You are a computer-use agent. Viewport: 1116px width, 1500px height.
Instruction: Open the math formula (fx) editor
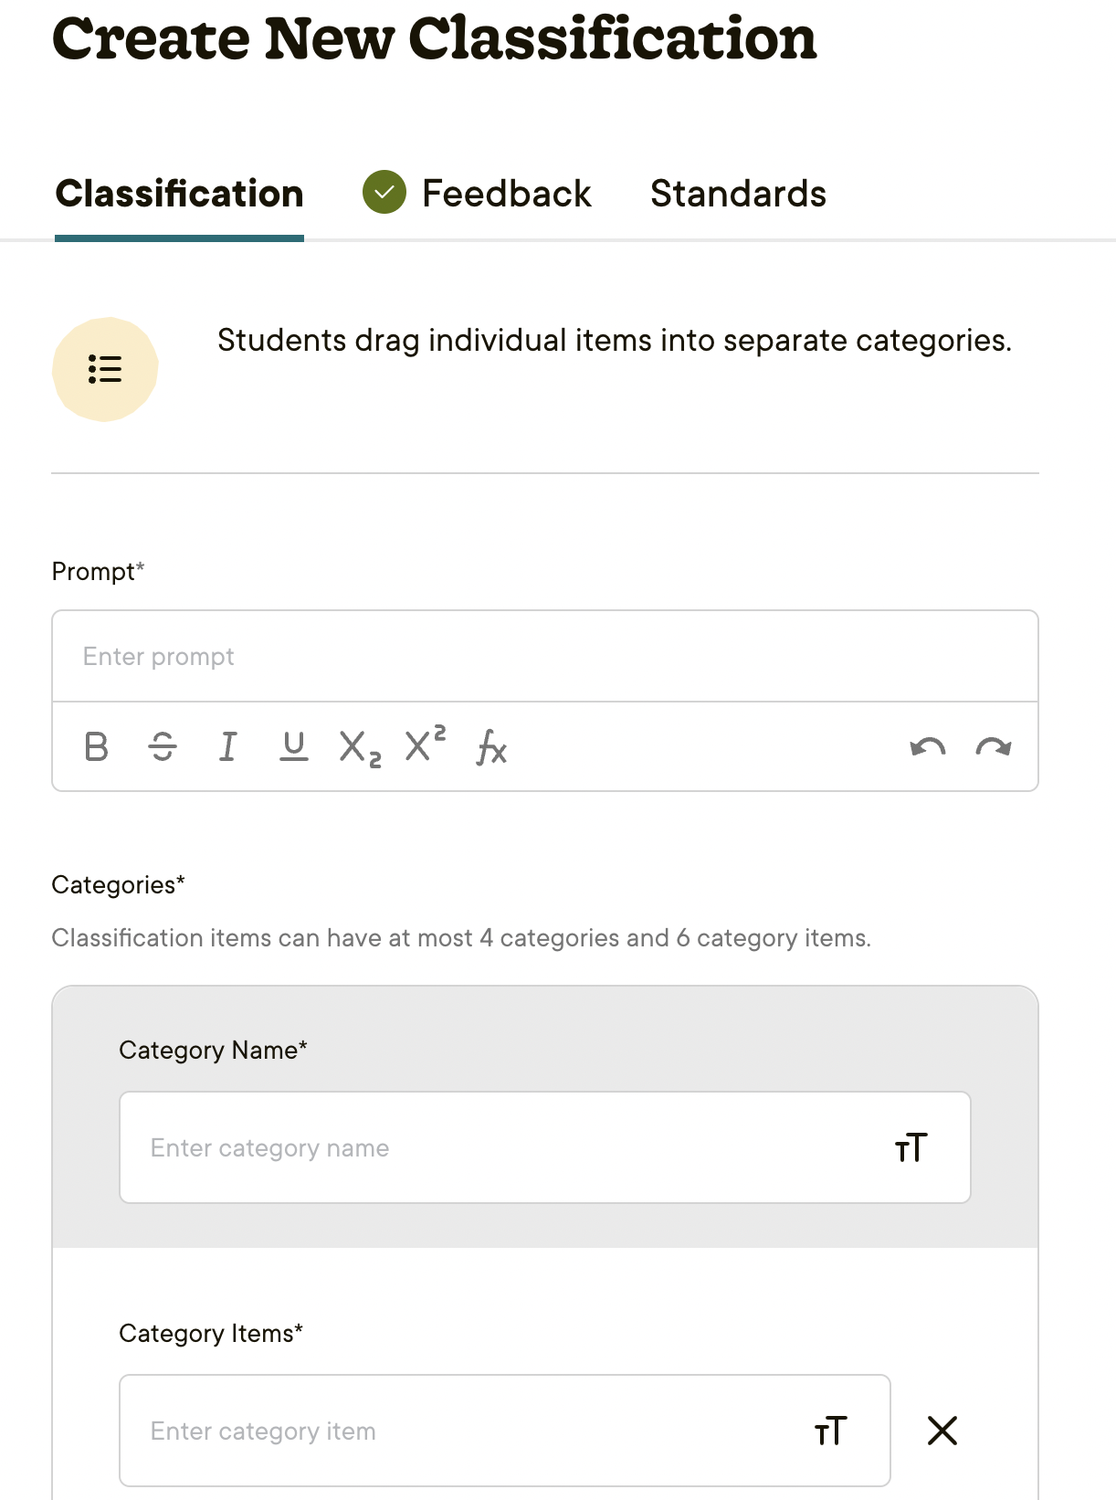[x=490, y=747]
